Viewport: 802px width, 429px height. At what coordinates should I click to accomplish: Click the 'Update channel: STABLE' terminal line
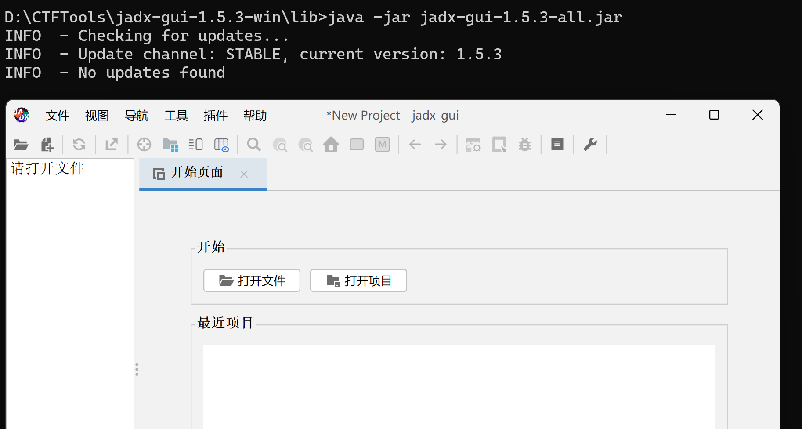tap(253, 54)
